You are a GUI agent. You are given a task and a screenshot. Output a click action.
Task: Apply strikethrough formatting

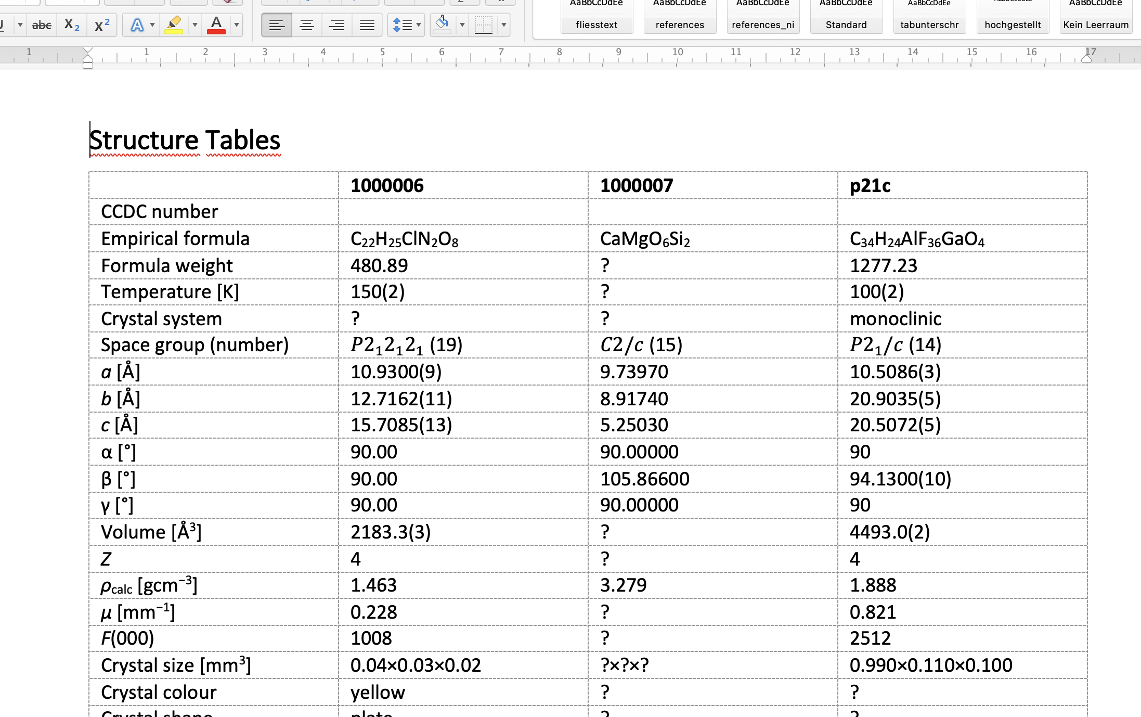[42, 24]
